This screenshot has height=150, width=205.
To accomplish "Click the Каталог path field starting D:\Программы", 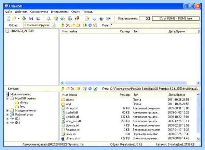I will [155, 89].
